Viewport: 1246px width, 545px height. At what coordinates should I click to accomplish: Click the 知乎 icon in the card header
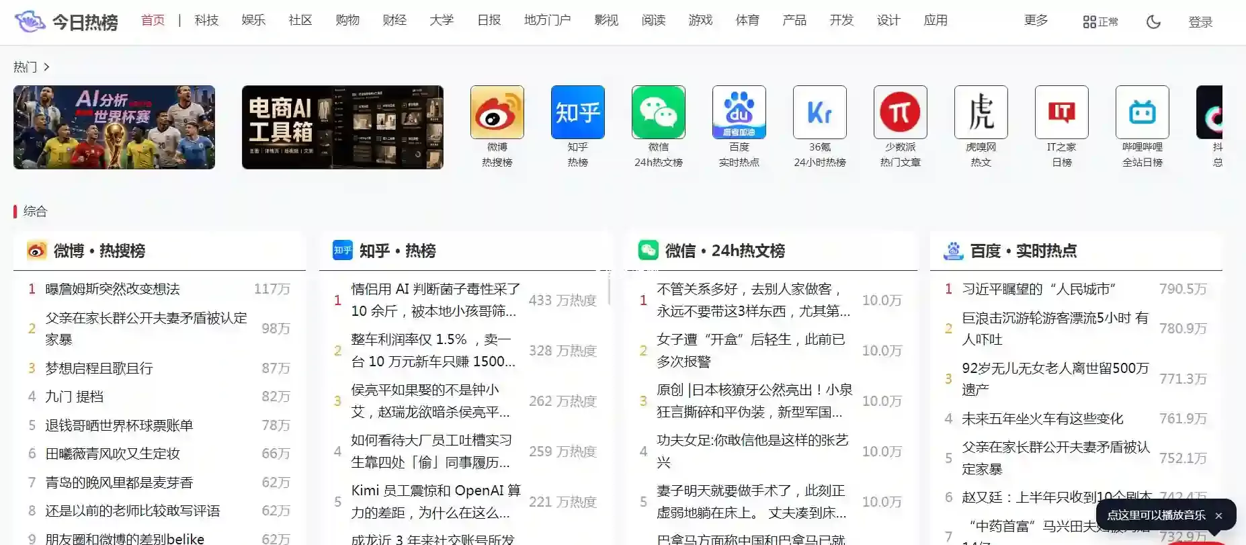(343, 250)
